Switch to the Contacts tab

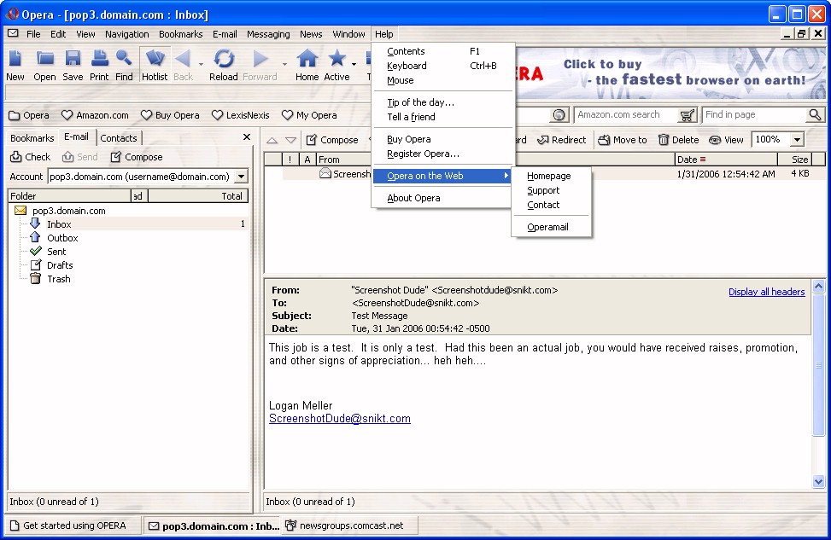[x=119, y=138]
